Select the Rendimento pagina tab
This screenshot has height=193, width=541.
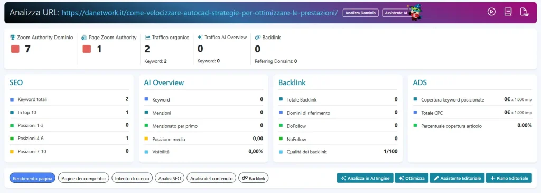32,179
